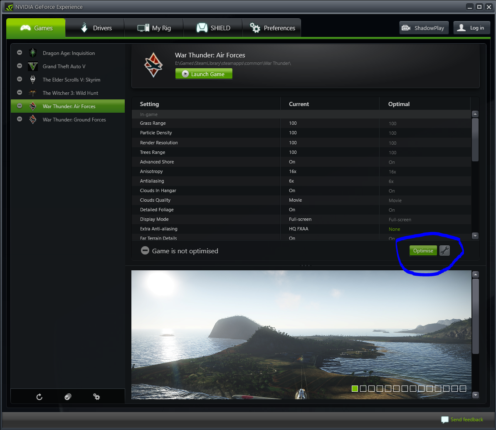The image size is (496, 430).
Task: Click minus status icon beside The Witcher 3
Action: (20, 92)
